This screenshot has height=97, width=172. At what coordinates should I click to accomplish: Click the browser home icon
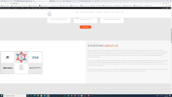click(x=8, y=3)
